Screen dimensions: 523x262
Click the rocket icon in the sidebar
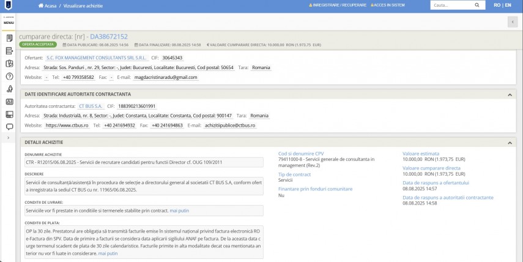tap(9, 89)
